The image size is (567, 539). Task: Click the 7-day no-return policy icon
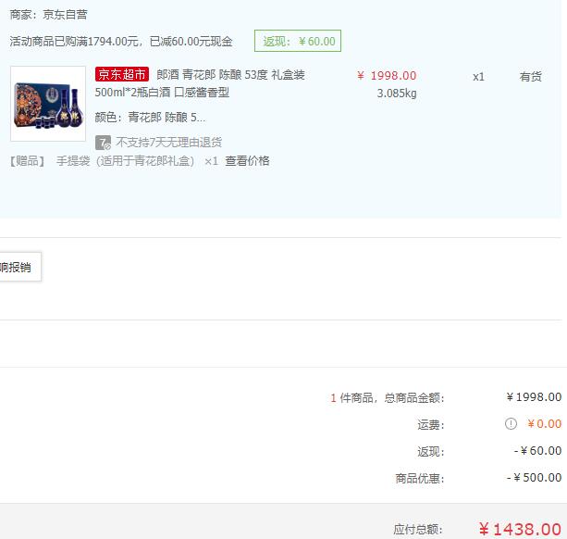coord(103,143)
